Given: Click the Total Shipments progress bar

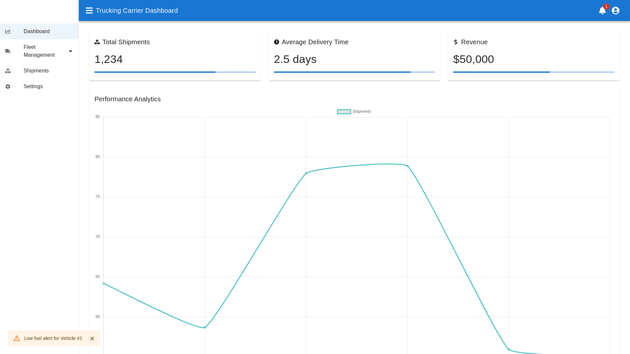Looking at the screenshot, I should click(175, 72).
